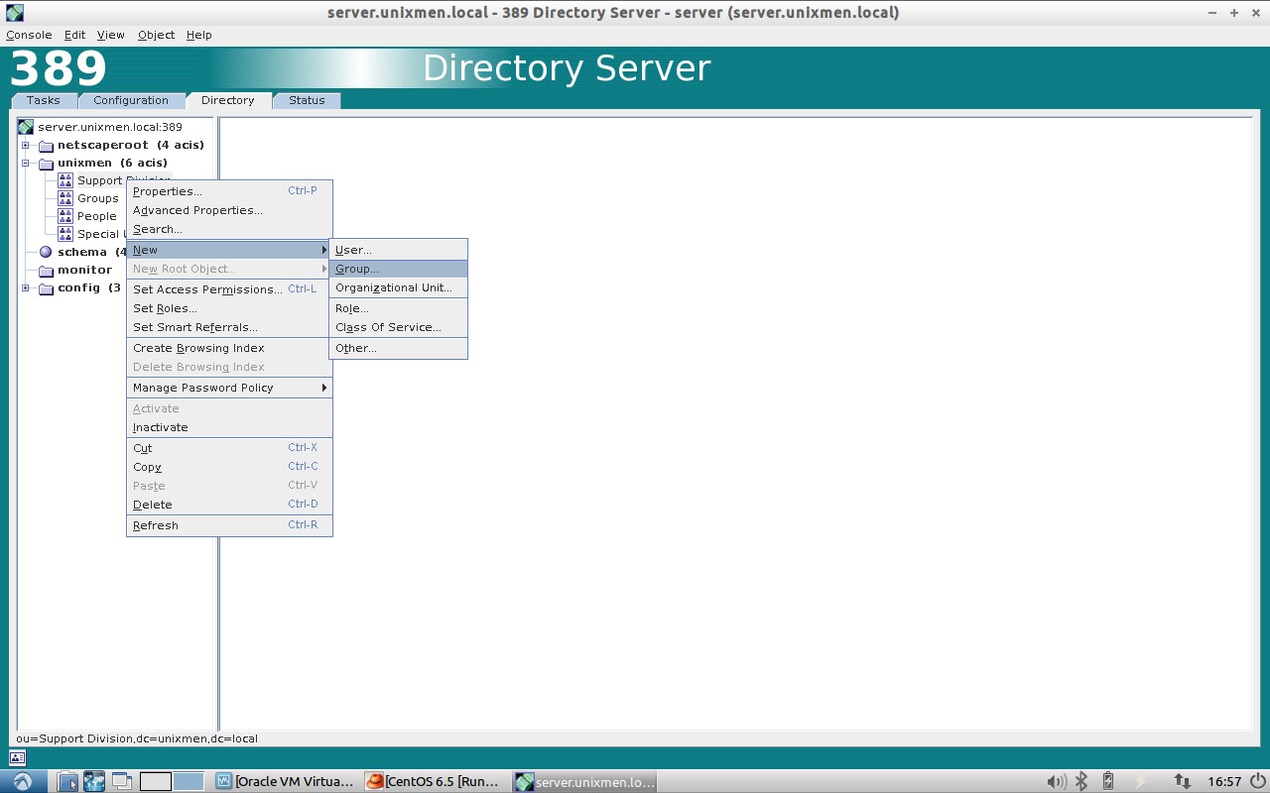This screenshot has height=793, width=1270.
Task: Choose Copy in context menu
Action: 229,467
